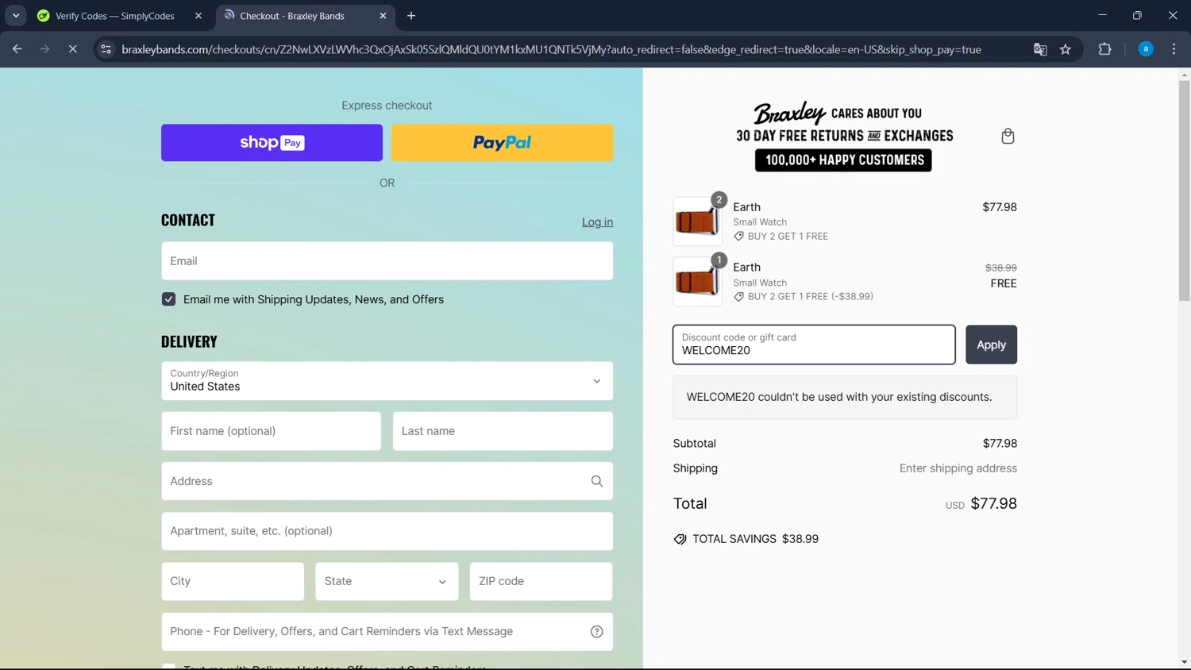This screenshot has width=1191, height=670.
Task: Open the State dropdown
Action: click(387, 581)
